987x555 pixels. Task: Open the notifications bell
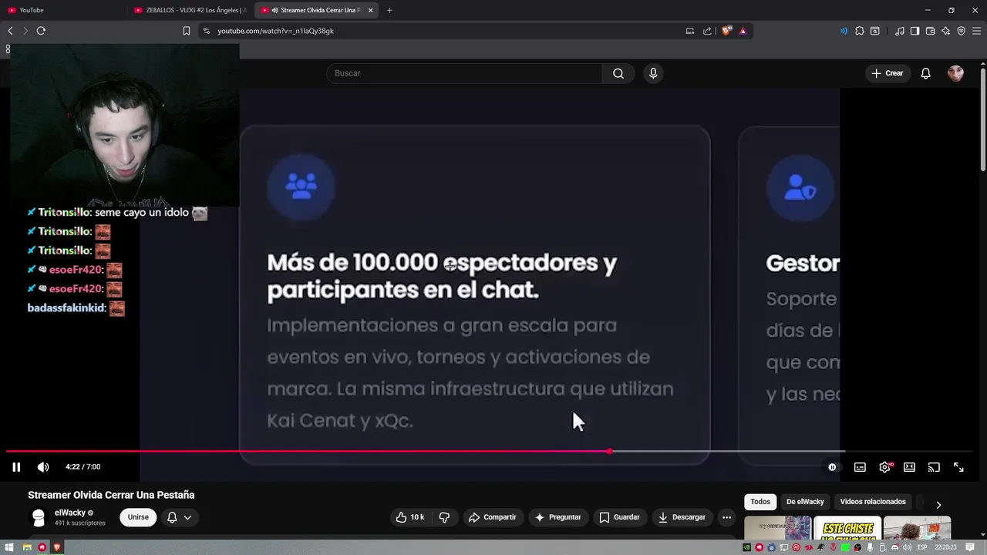coord(926,73)
